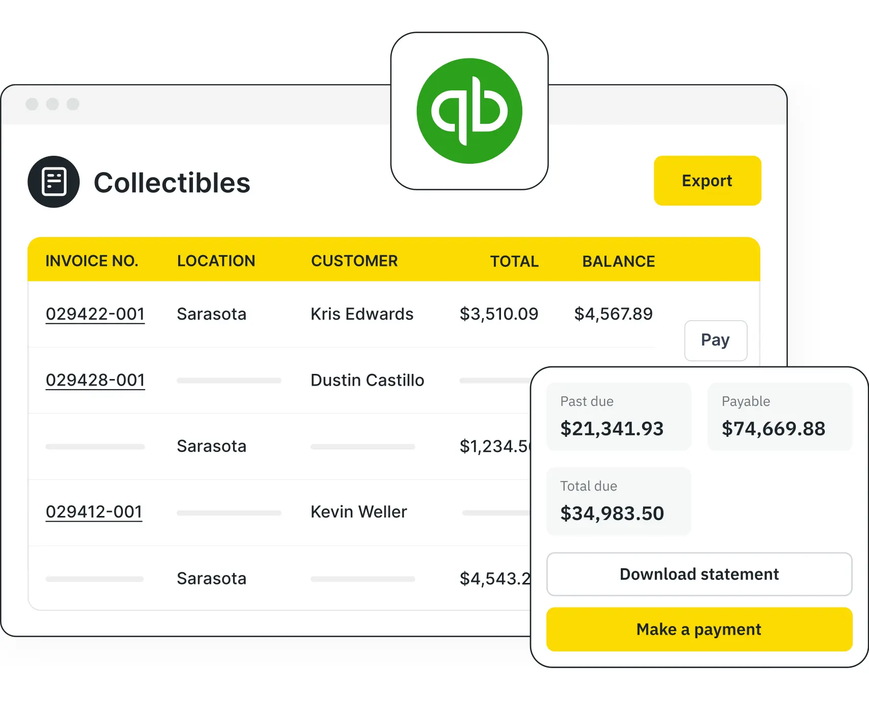Screen dimensions: 869x726
Task: Click the Past due summary card
Action: tap(618, 416)
